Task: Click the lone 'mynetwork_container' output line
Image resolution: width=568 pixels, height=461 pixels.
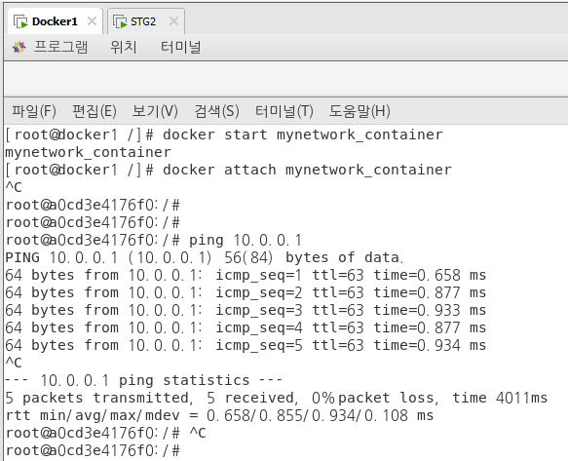Action: [x=88, y=152]
